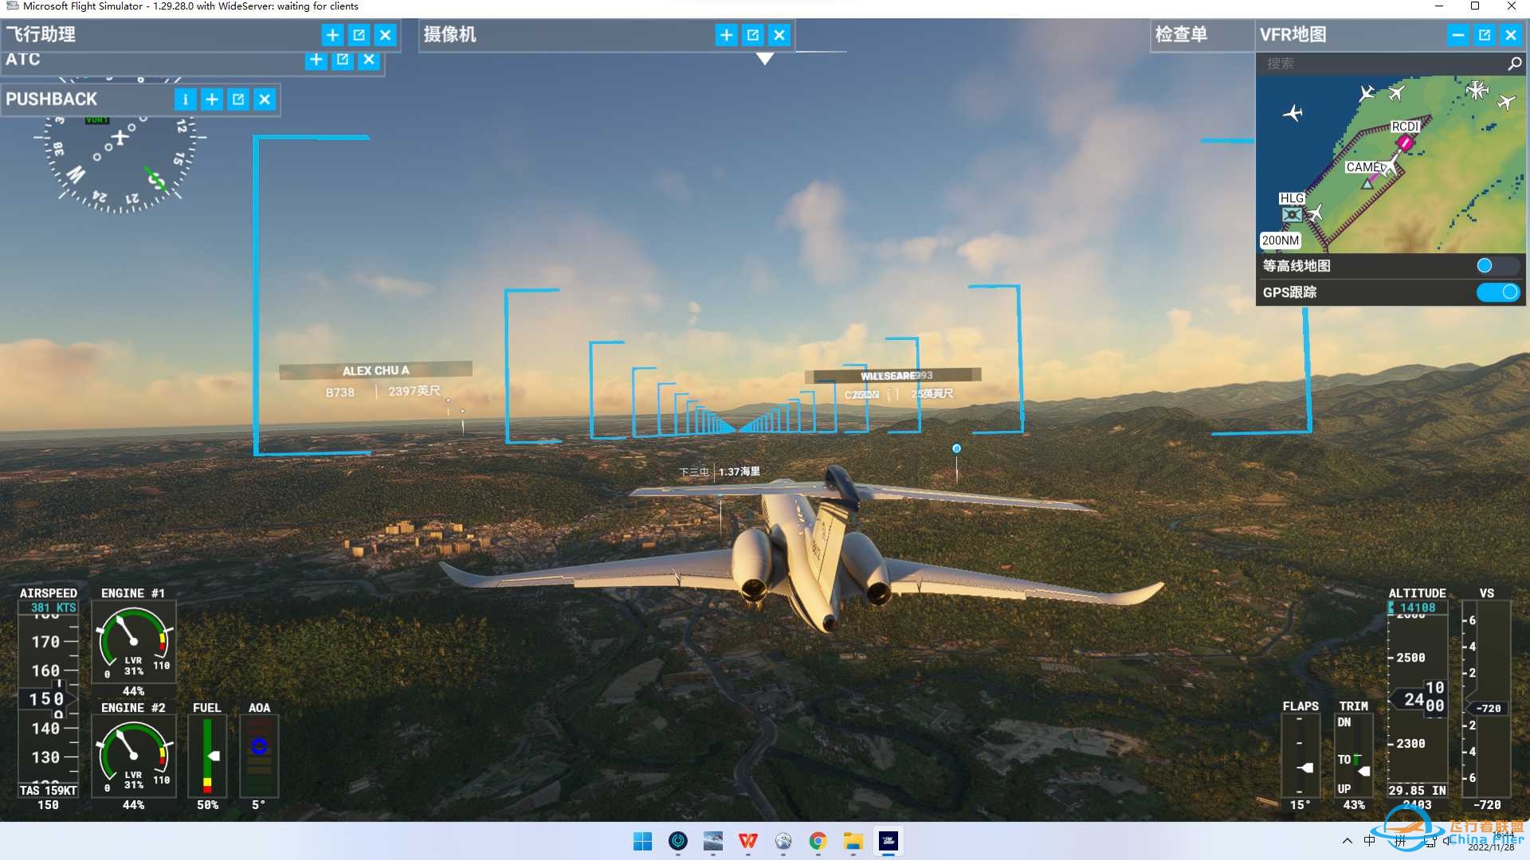
Task: Select the HLG navaid icon on map
Action: coord(1292,214)
